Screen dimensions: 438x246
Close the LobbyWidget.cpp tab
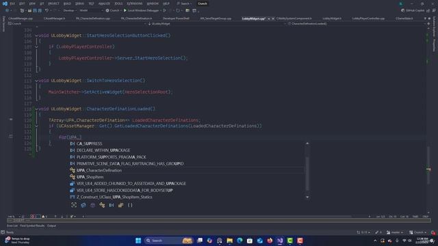[273, 18]
